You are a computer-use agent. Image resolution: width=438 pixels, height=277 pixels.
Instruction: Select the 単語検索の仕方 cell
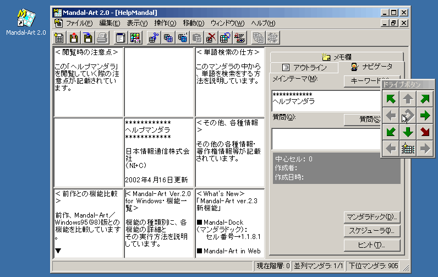(229, 82)
